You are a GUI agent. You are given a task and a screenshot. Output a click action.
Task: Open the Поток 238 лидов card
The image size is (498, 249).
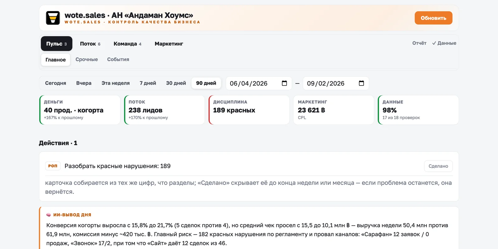[164, 110]
